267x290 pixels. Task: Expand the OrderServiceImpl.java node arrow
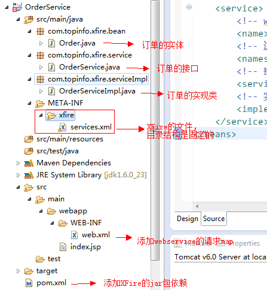[x=41, y=91]
